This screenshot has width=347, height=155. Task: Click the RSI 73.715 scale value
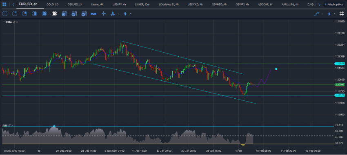339,125
